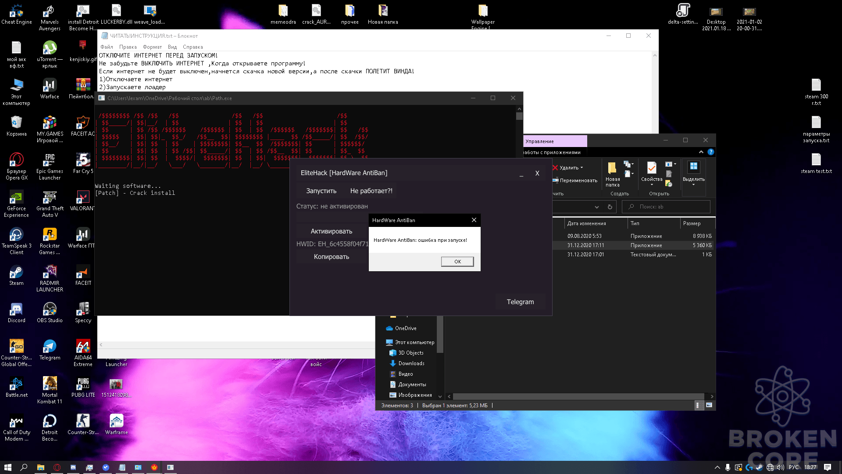
Task: Expand the address bar history dropdown
Action: [x=596, y=207]
